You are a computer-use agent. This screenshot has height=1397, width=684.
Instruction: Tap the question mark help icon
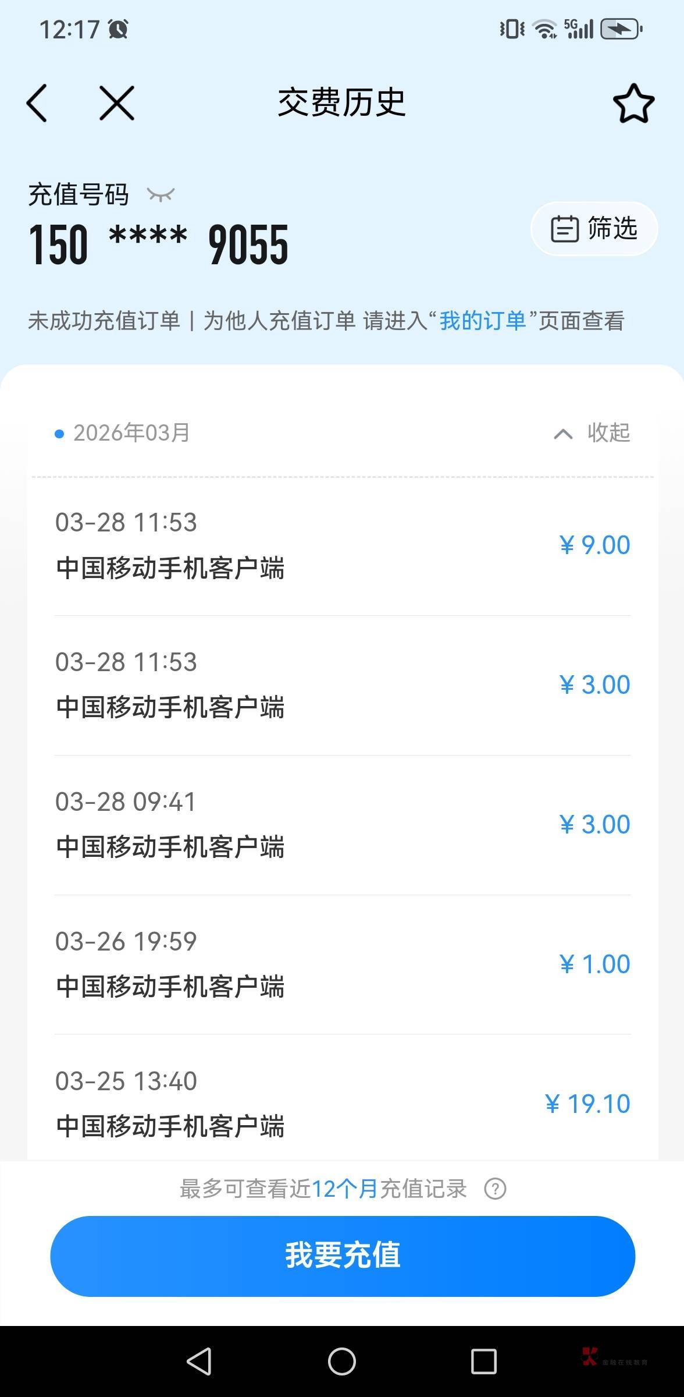(495, 1189)
